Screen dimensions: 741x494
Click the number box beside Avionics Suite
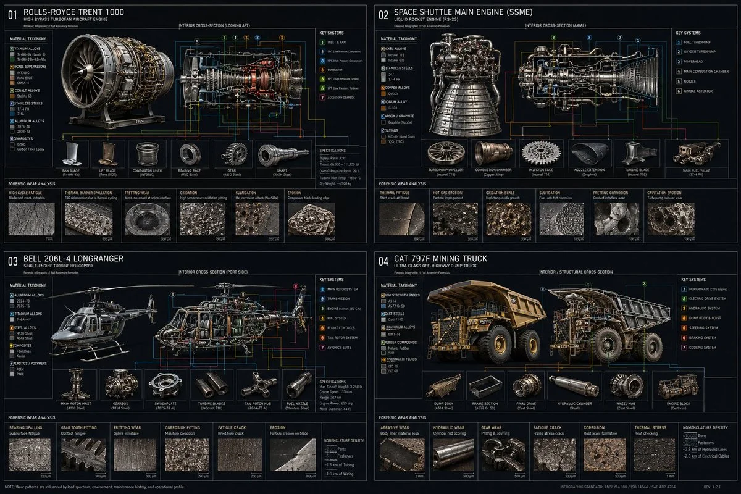[323, 348]
